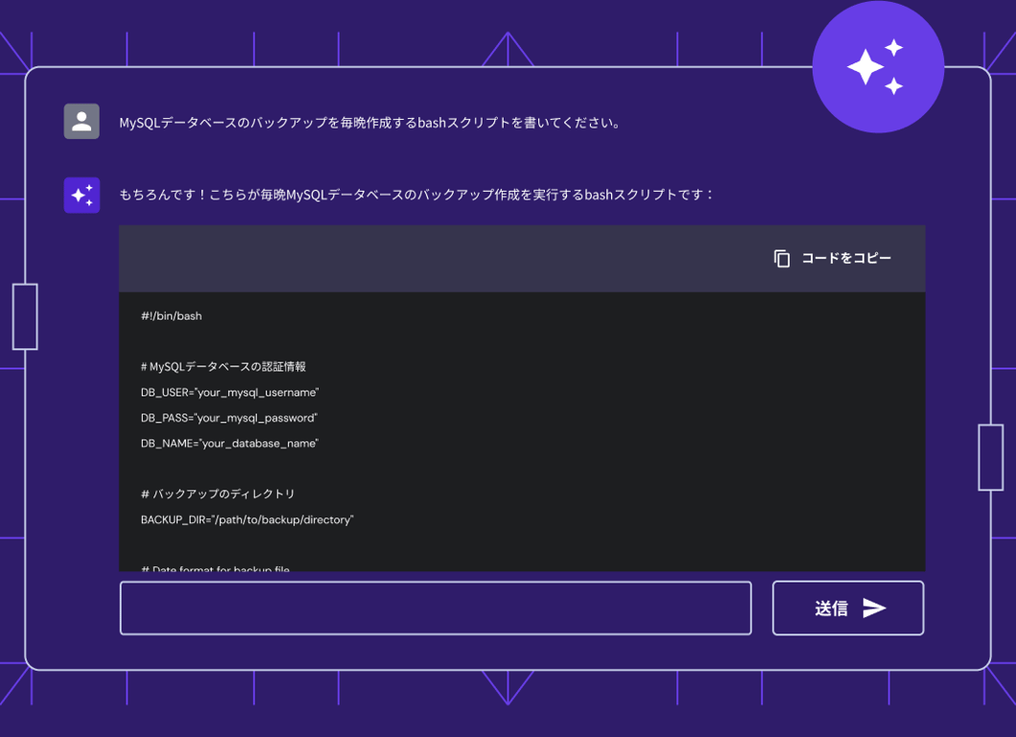Screen dimensions: 1016x737
Task: Click the right edge rectangle handle
Action: [x=990, y=458]
